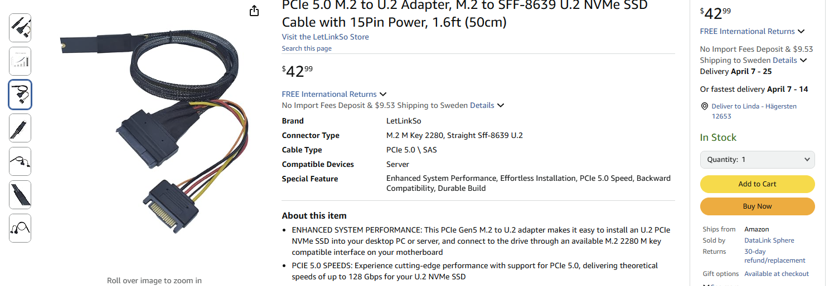Visit the LetLinkSo Store link

point(325,37)
